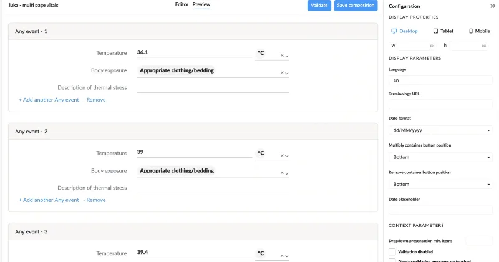
Task: Clear Body exposure value in Any event 2
Action: point(281,173)
